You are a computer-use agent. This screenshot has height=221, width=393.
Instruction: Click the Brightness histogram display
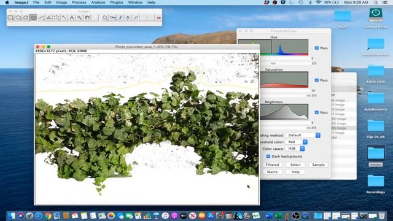pyautogui.click(x=284, y=112)
